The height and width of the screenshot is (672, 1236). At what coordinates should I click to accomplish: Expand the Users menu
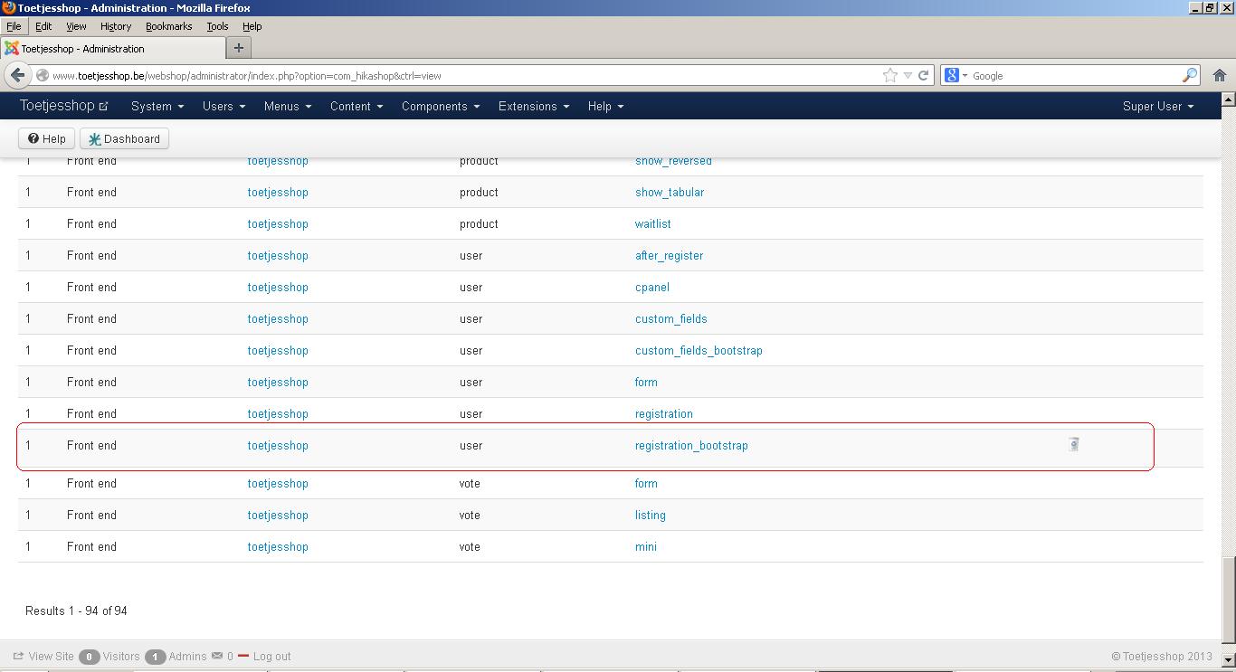pyautogui.click(x=223, y=106)
